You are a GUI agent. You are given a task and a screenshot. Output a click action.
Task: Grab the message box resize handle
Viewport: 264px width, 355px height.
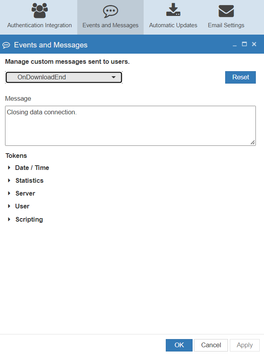pyautogui.click(x=253, y=142)
